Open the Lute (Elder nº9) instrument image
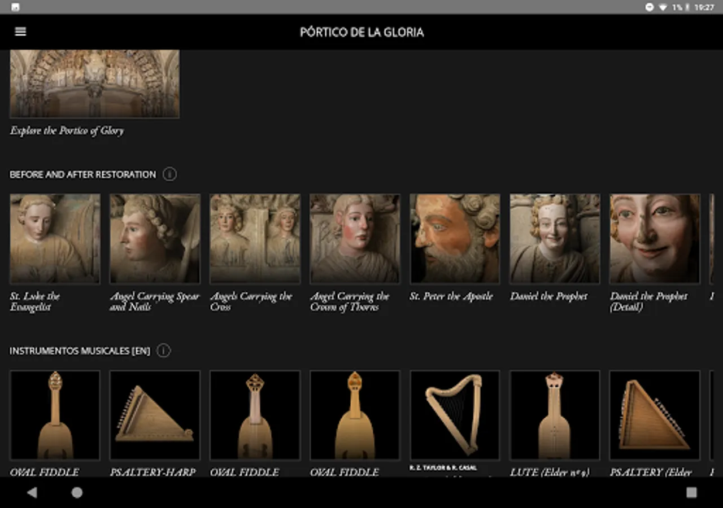The height and width of the screenshot is (508, 723). [555, 415]
